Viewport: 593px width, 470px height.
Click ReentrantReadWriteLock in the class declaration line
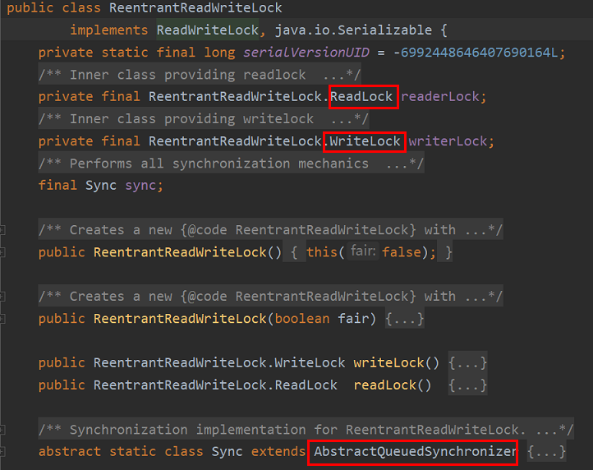[x=195, y=8]
